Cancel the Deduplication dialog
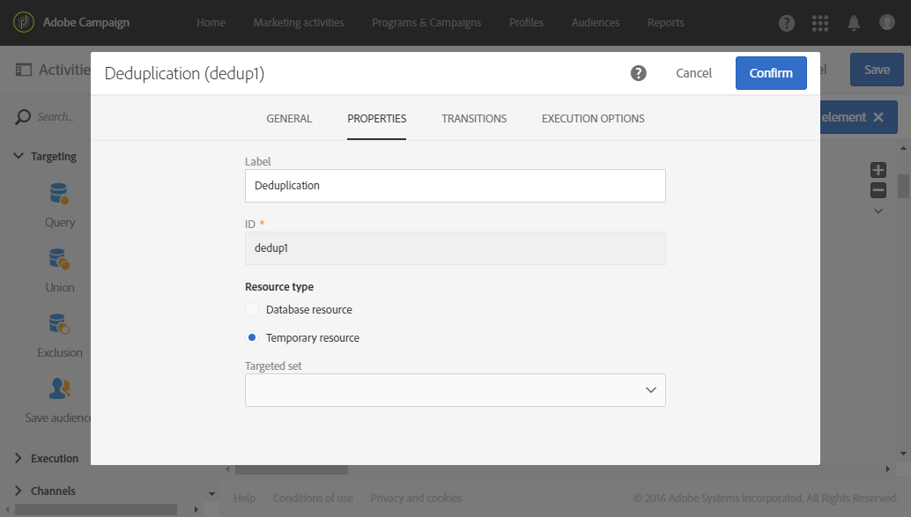 tap(693, 73)
